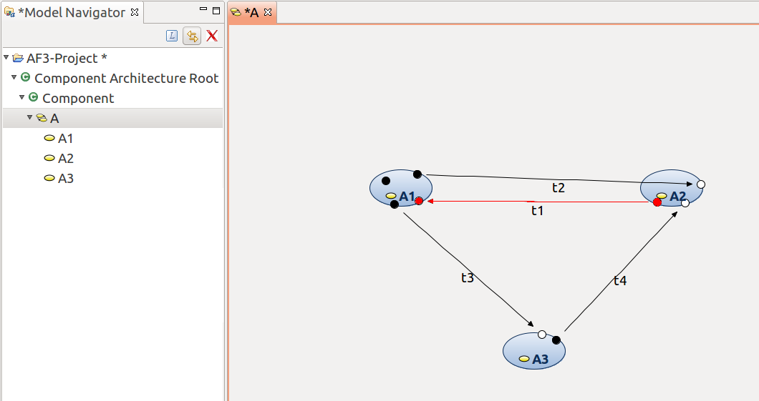Click white connector dot on state A3
759x401 pixels.
(542, 335)
